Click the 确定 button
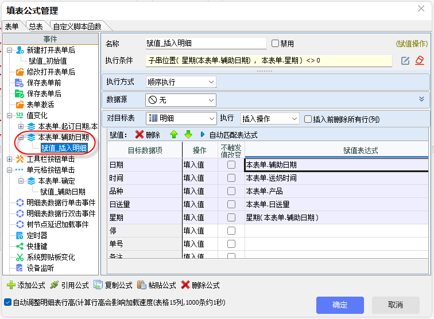The height and width of the screenshot is (319, 434). point(340,305)
